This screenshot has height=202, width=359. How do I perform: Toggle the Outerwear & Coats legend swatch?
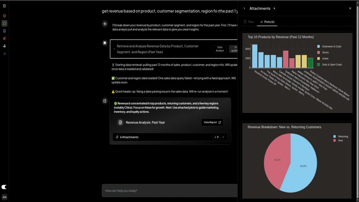(319, 47)
